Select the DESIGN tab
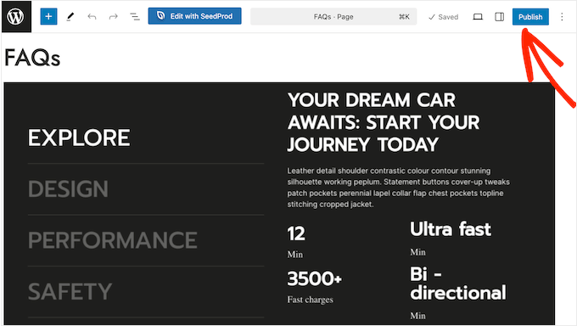Image resolution: width=577 pixels, height=326 pixels. click(68, 189)
